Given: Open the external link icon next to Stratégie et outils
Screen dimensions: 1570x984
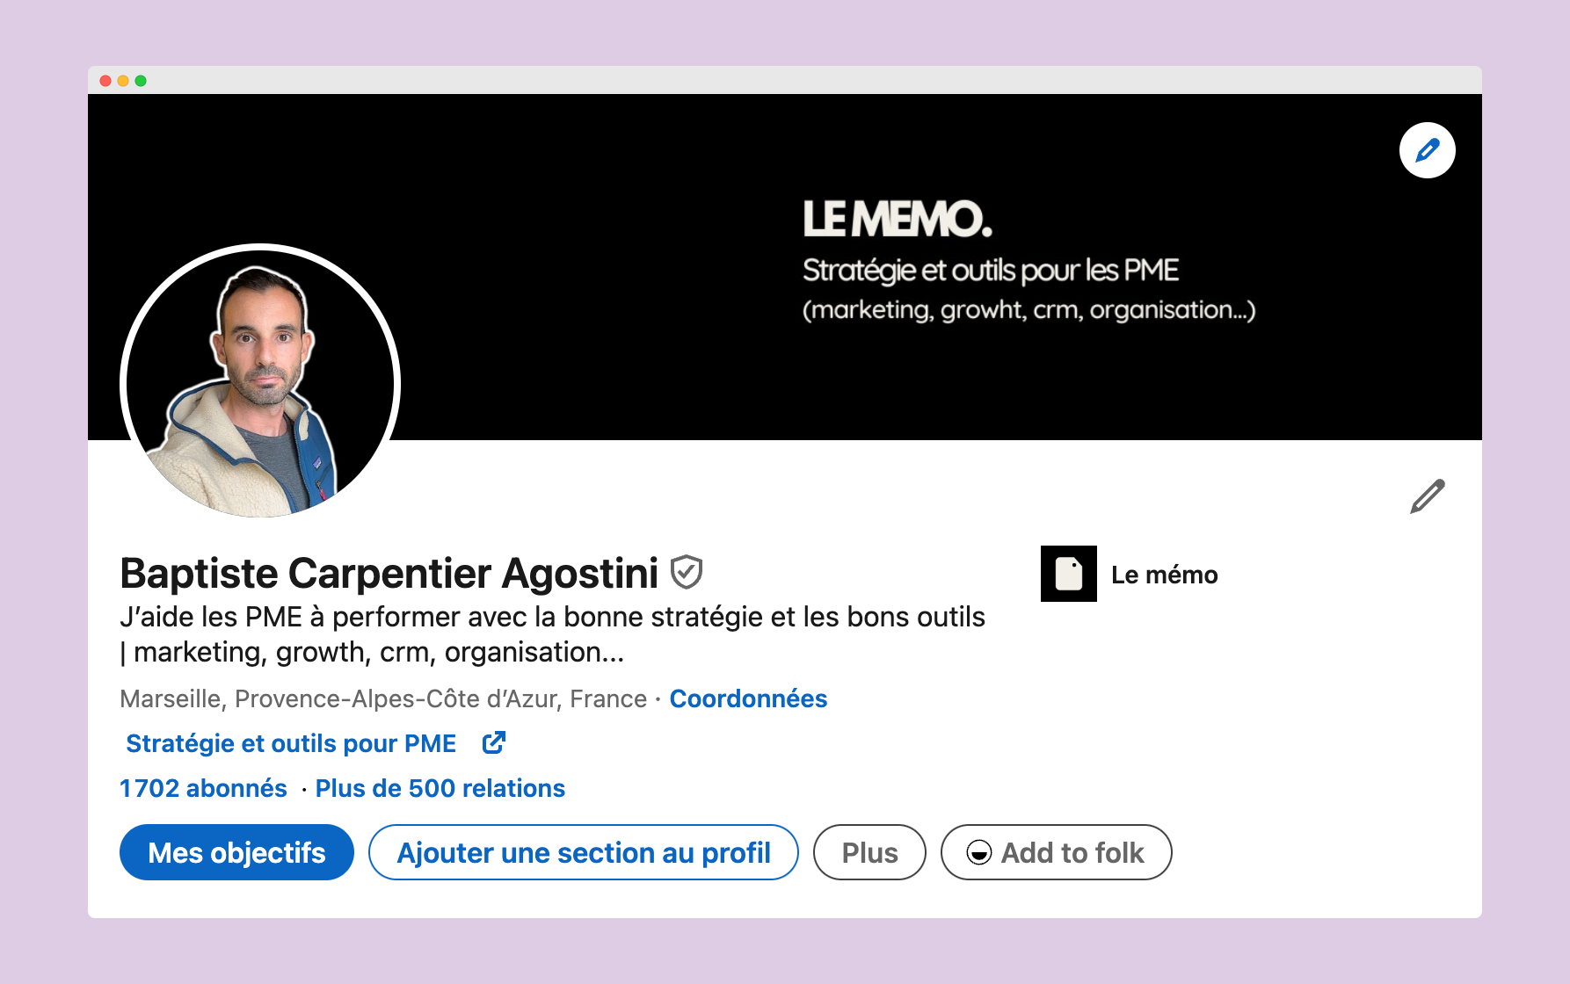Looking at the screenshot, I should pyautogui.click(x=494, y=743).
